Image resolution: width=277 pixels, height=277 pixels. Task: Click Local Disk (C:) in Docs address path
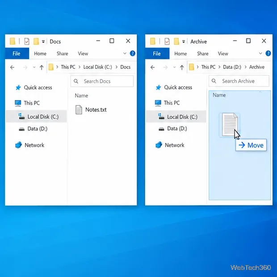[x=97, y=67]
